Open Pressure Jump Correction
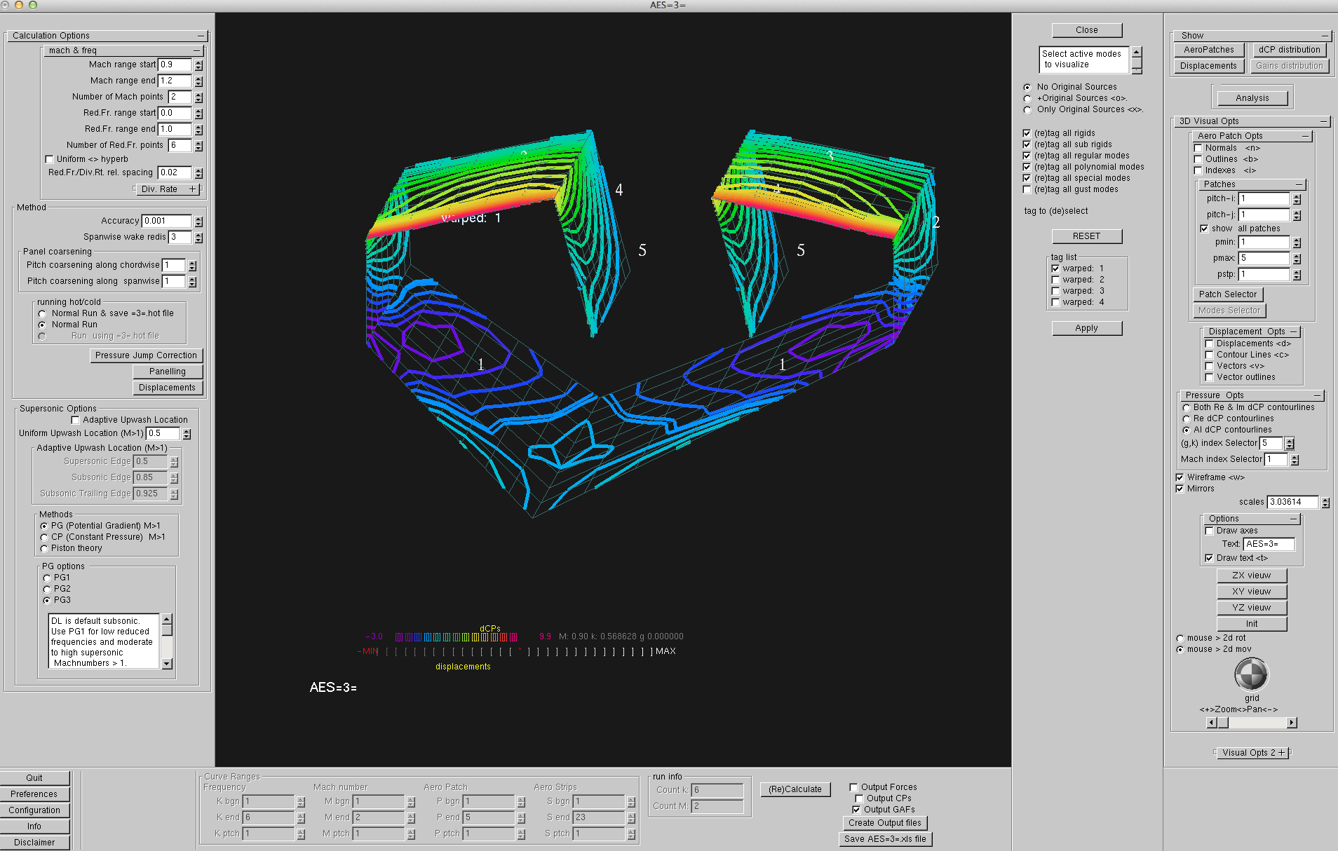Viewport: 1338px width, 851px height. 146,355
